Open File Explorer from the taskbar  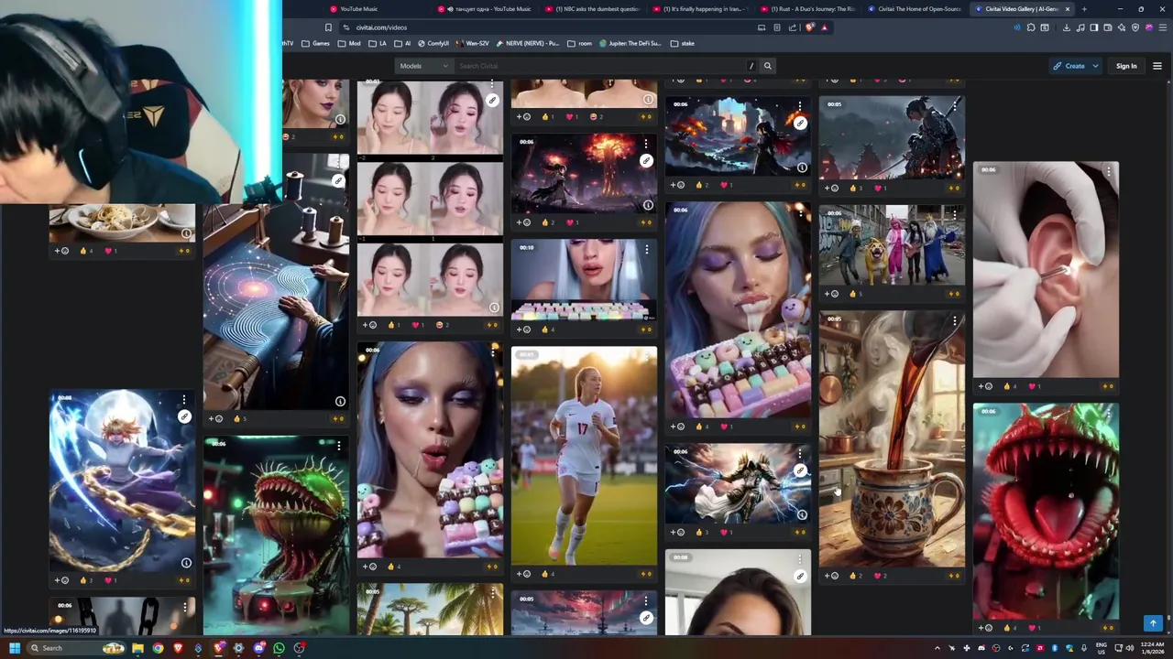pos(137,648)
